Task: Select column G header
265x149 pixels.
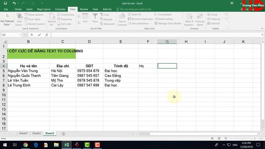Action: (x=167, y=41)
